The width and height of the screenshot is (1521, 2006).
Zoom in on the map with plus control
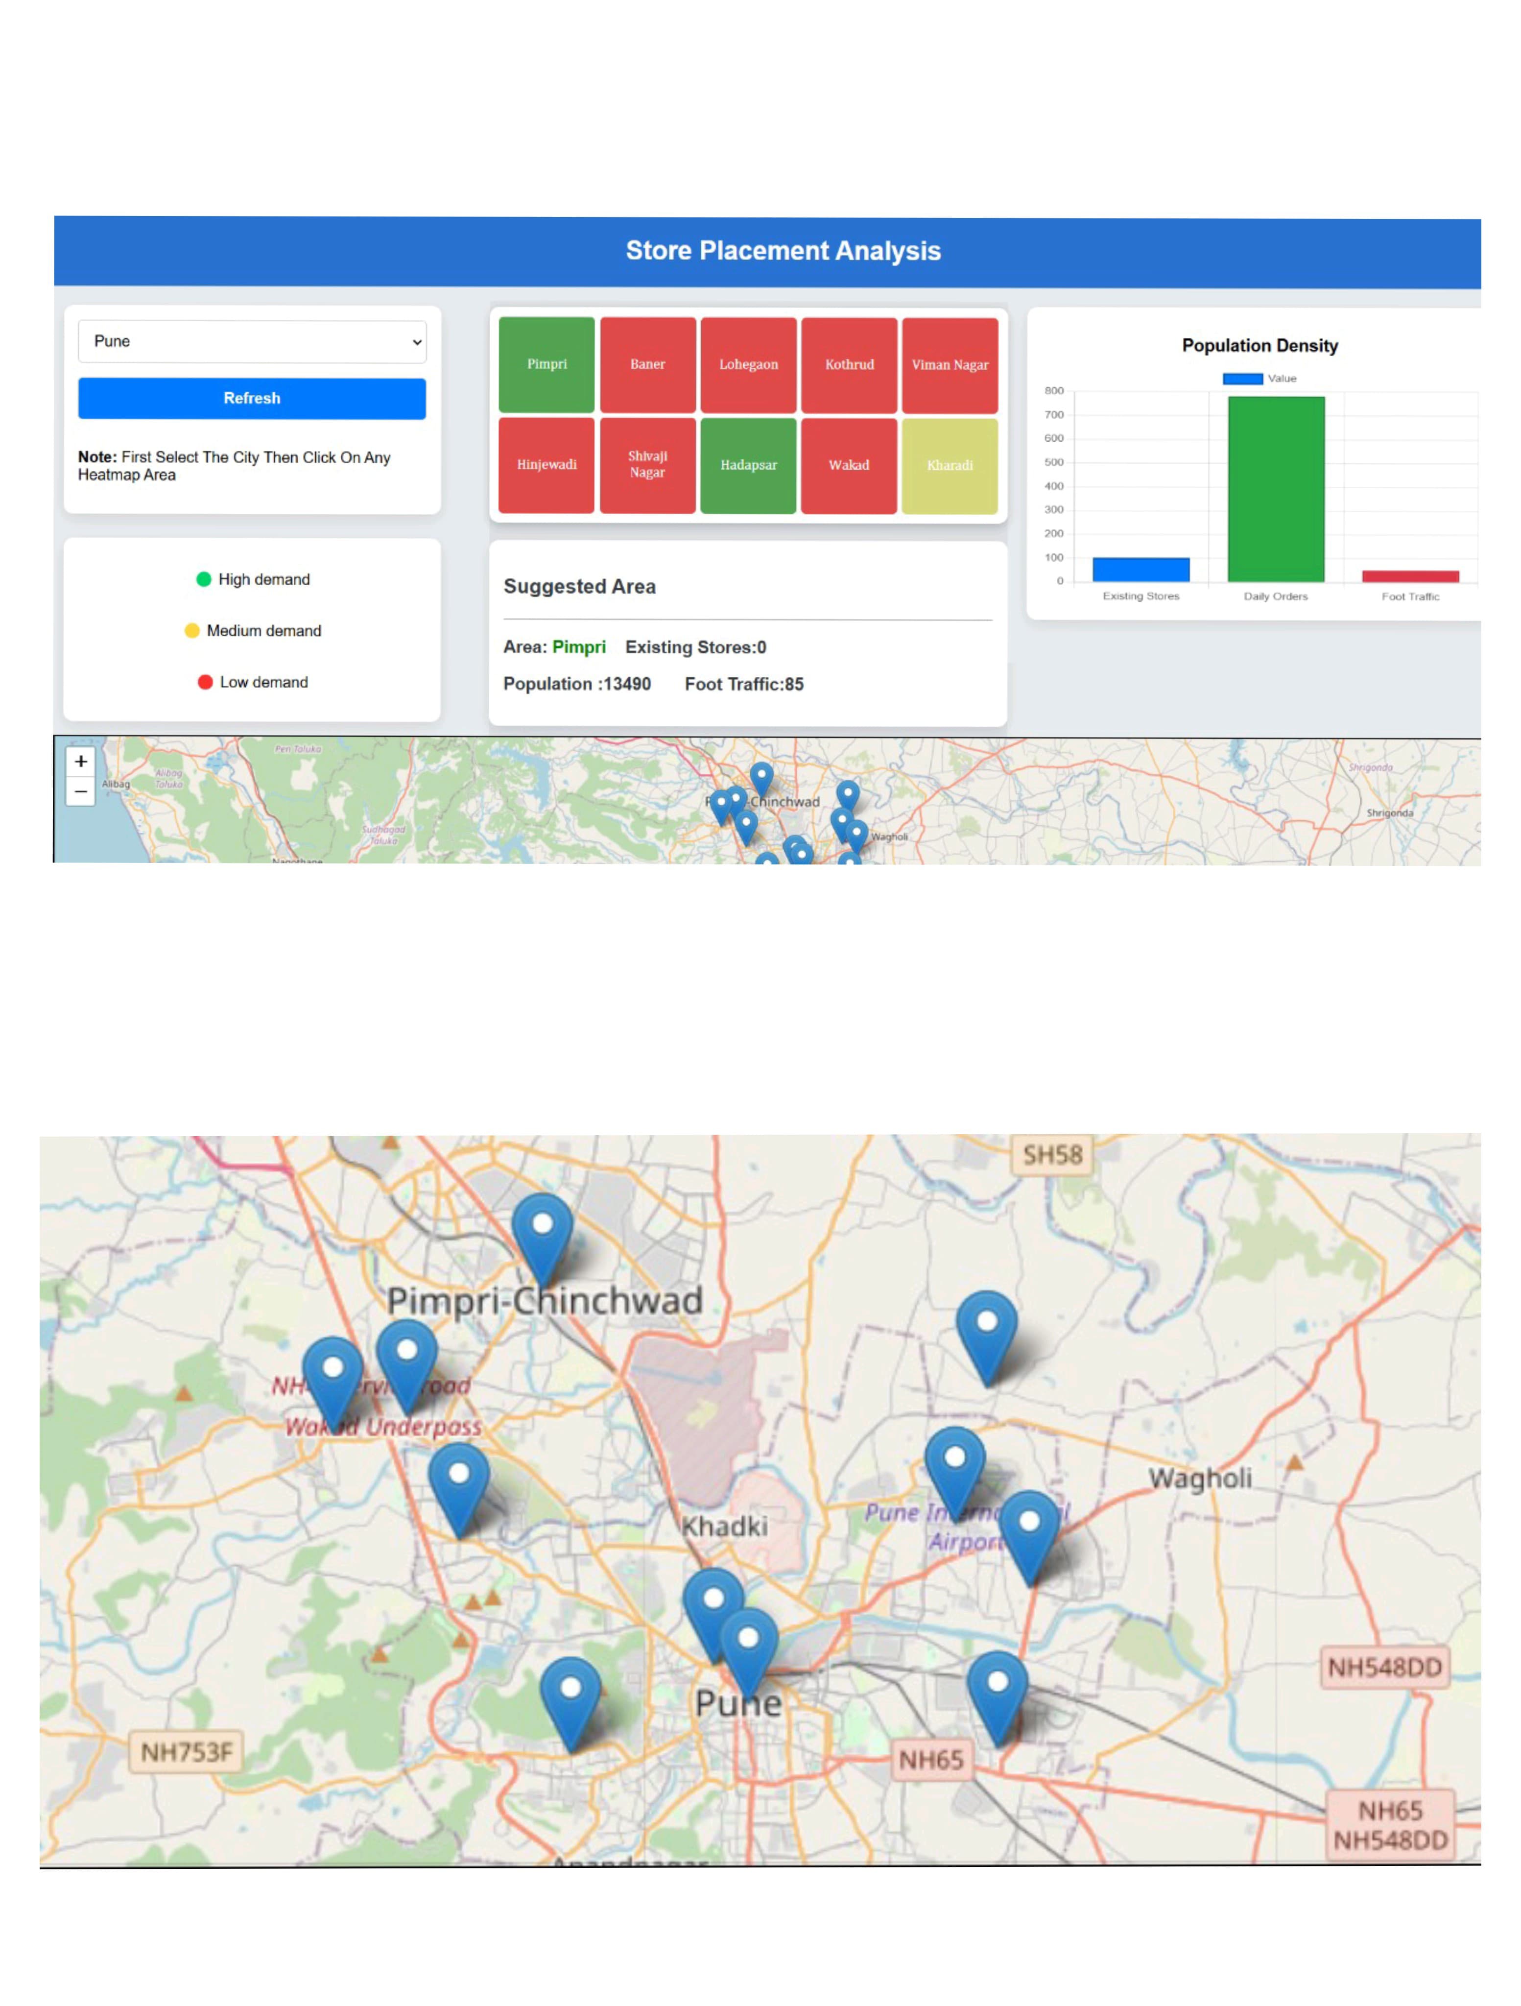[80, 762]
